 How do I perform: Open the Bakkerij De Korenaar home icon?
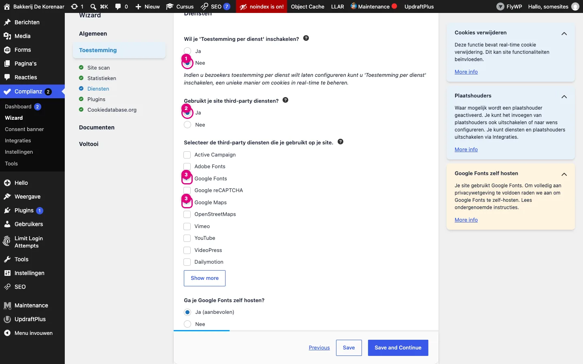[7, 6]
